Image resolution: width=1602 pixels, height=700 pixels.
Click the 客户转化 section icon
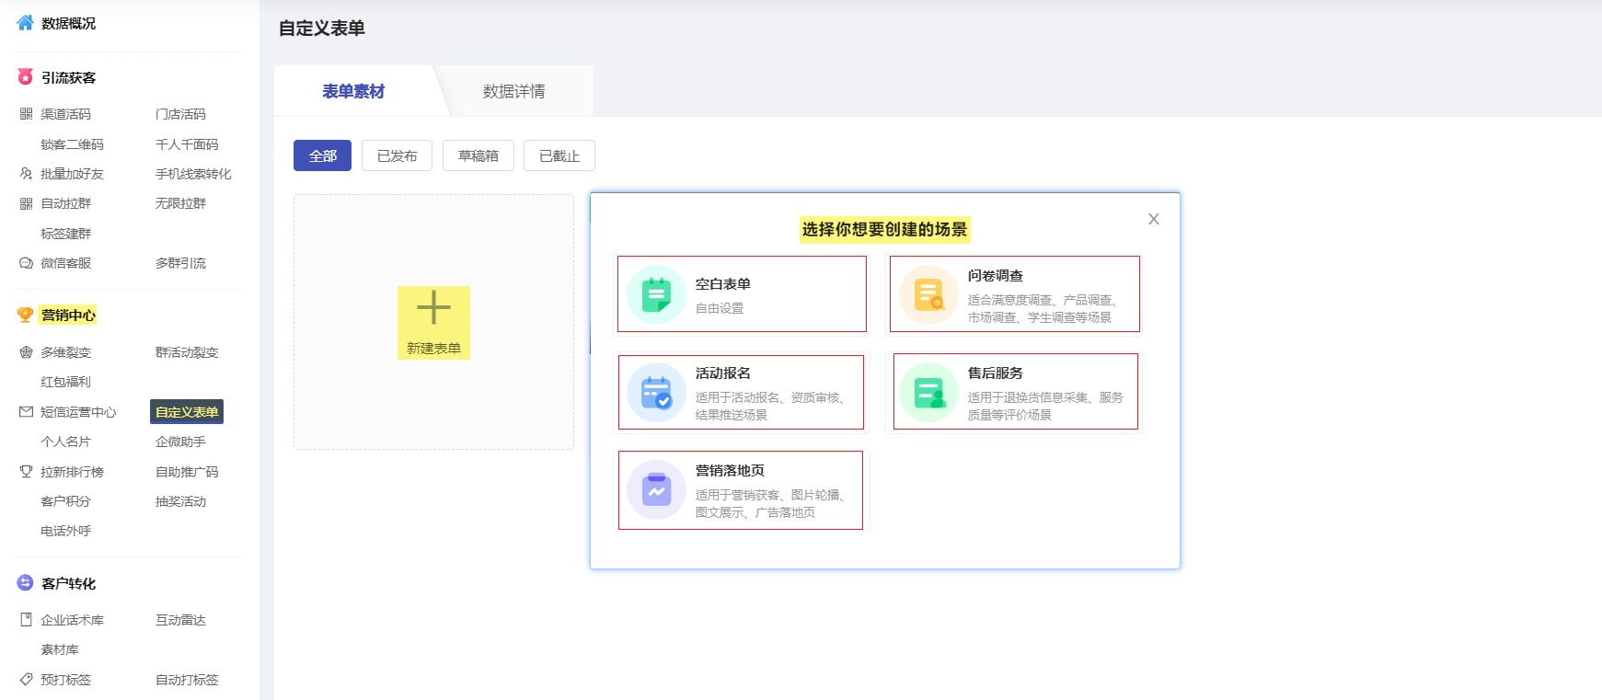tap(25, 583)
